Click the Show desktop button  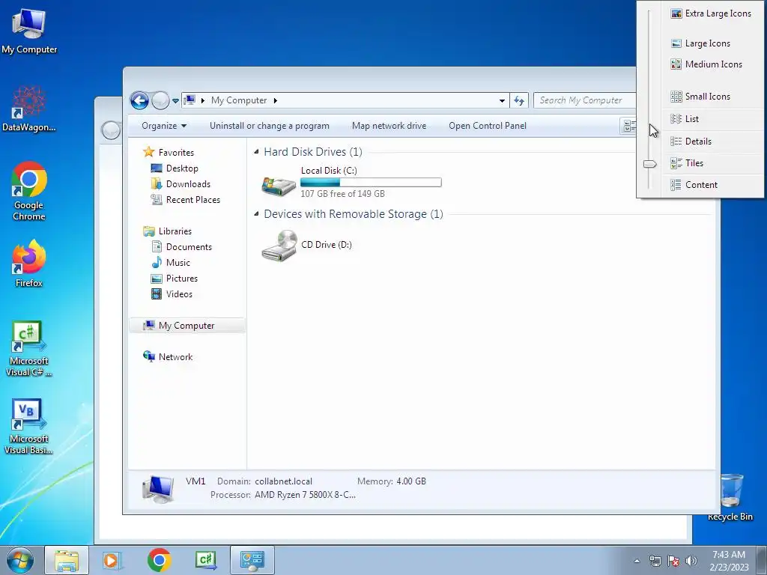pos(762,560)
